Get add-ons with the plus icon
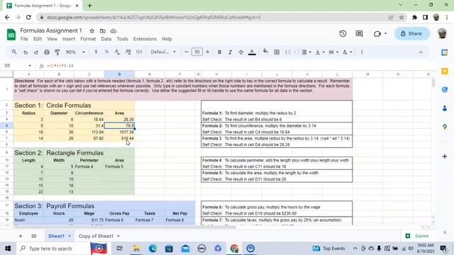 tap(445, 157)
